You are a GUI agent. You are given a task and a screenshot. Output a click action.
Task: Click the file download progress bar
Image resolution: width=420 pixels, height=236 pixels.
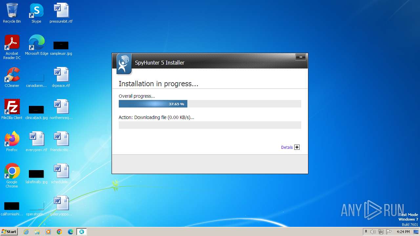click(210, 125)
